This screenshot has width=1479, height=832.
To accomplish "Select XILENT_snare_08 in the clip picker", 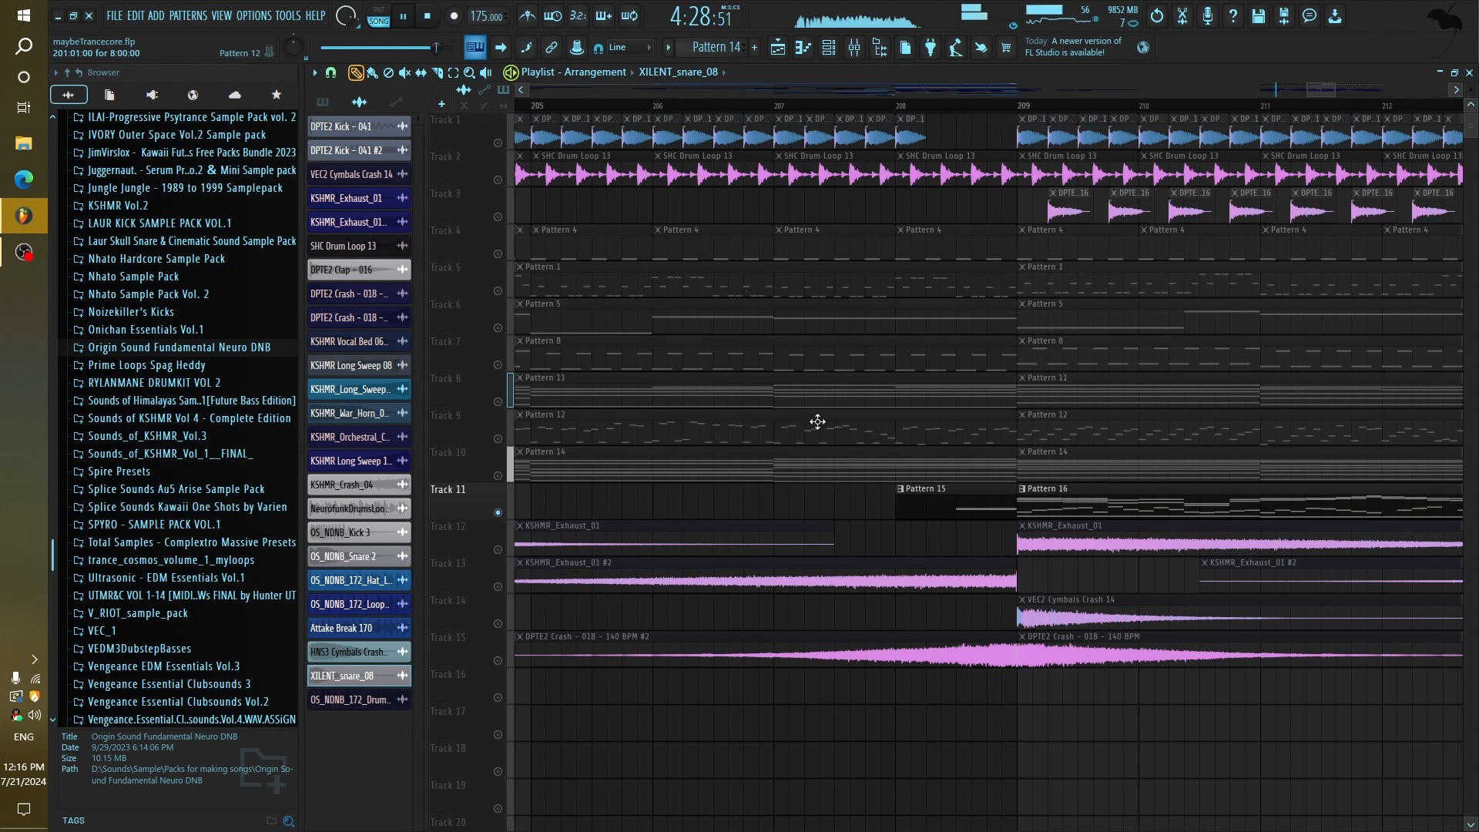I will point(359,676).
